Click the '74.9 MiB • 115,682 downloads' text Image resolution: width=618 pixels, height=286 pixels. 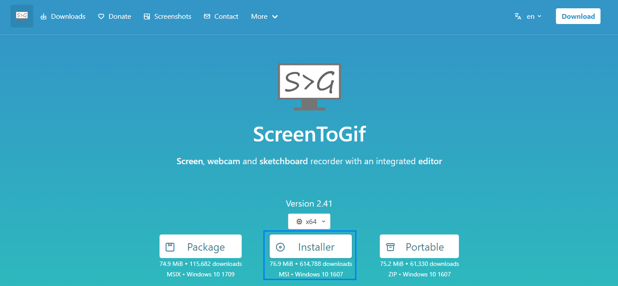[x=201, y=264]
